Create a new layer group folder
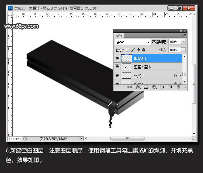Viewport: 203px width, 173px height. [162, 87]
